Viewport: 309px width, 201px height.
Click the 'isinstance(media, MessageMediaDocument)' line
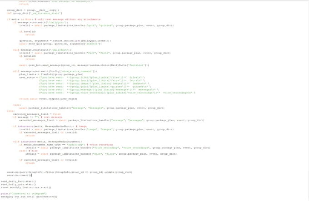tap(48, 142)
